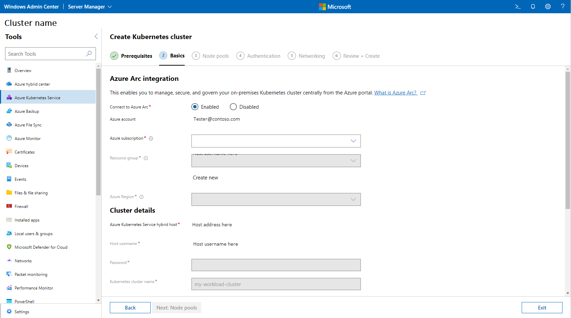Click the Local users & groups icon
This screenshot has width=571, height=318.
9,233
